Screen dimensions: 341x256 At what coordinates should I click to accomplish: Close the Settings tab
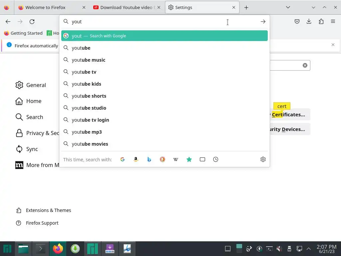tap(233, 7)
